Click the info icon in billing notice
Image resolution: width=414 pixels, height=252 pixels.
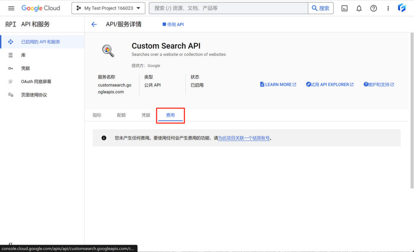pyautogui.click(x=104, y=138)
